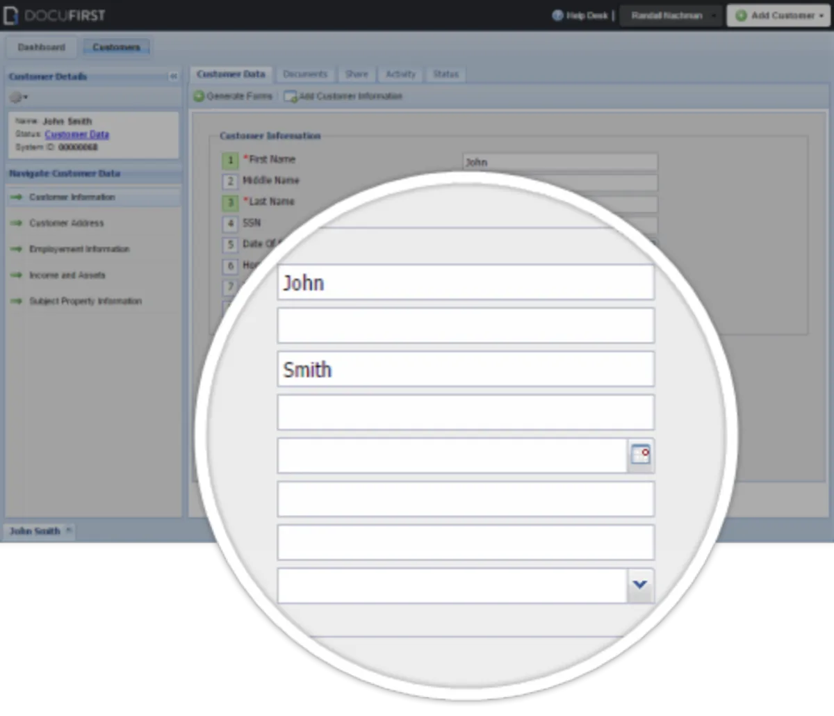834x716 pixels.
Task: Click "System ID: 00000068" text
Action: coord(56,147)
